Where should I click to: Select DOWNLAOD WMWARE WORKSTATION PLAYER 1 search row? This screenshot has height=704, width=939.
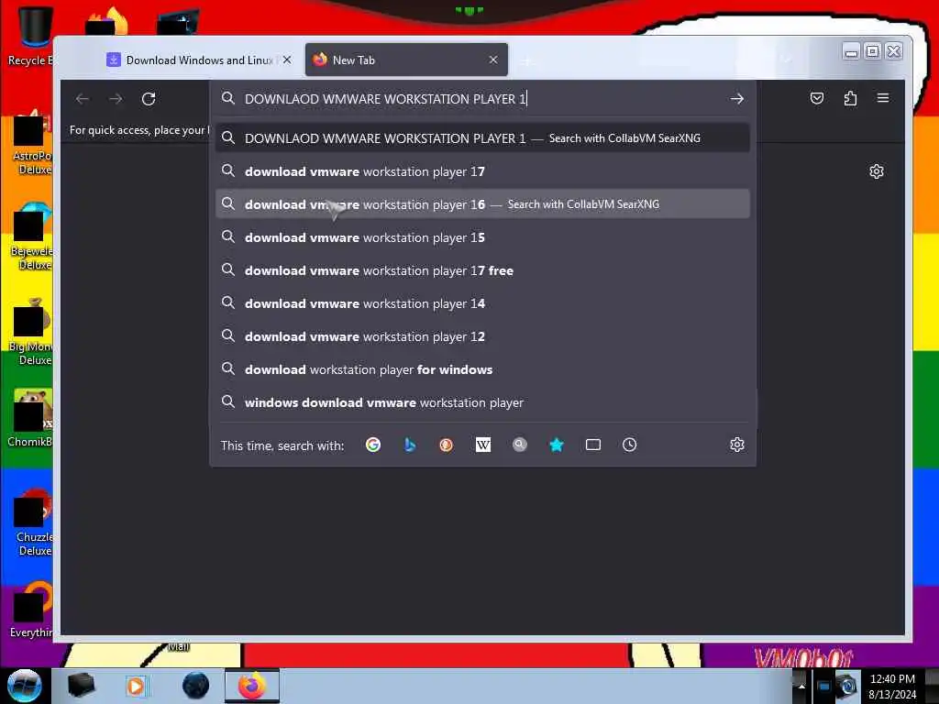[482, 138]
